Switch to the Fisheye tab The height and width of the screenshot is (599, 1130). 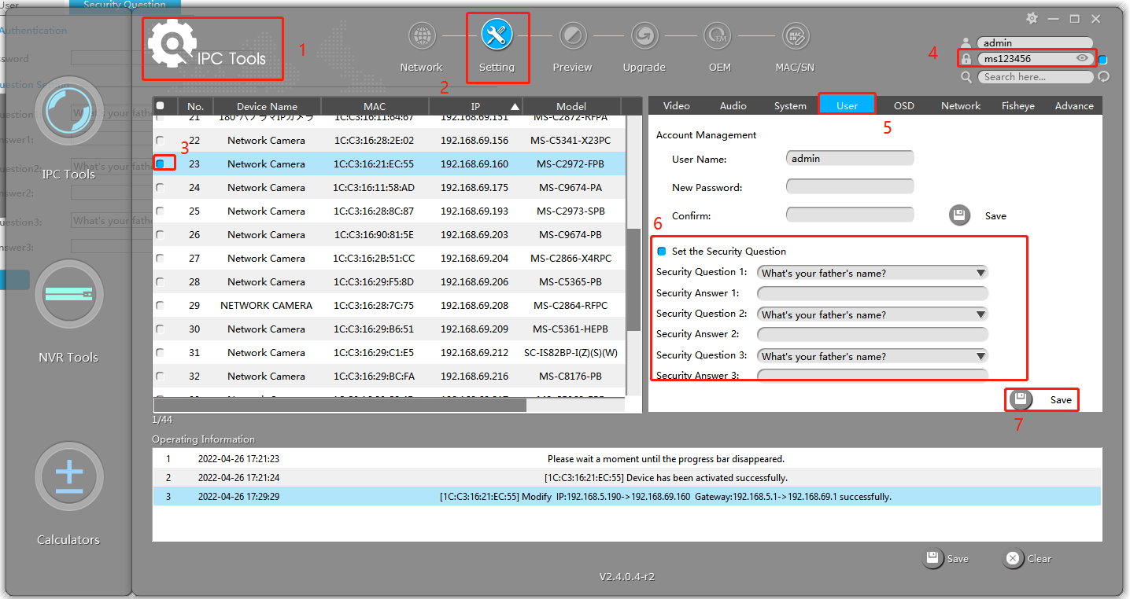[x=1017, y=105]
